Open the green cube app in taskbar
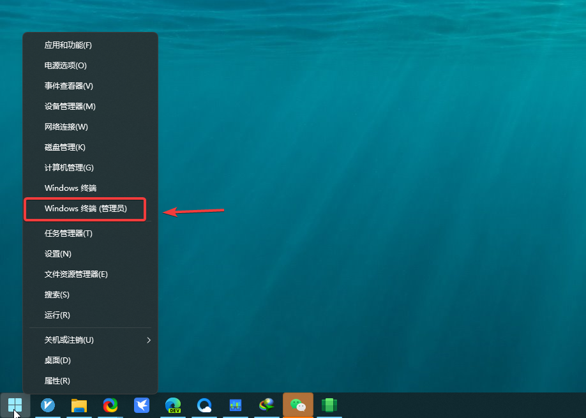Image resolution: width=586 pixels, height=418 pixels. [x=329, y=405]
